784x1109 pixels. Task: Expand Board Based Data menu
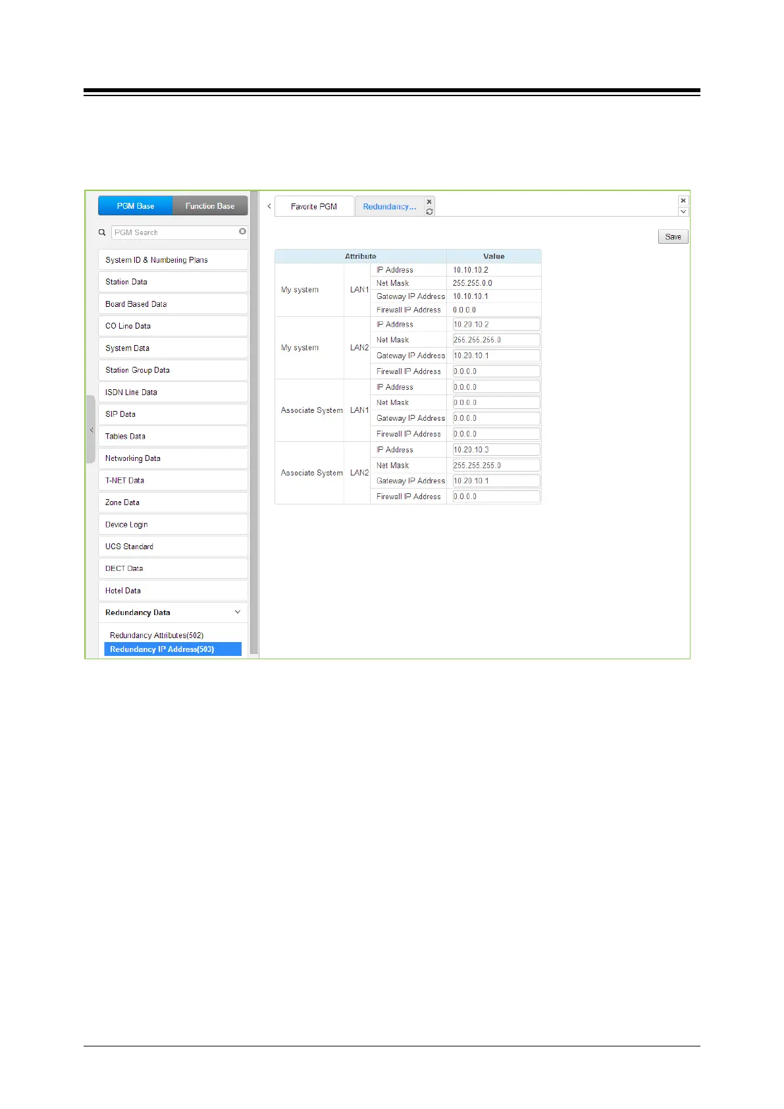pos(173,304)
